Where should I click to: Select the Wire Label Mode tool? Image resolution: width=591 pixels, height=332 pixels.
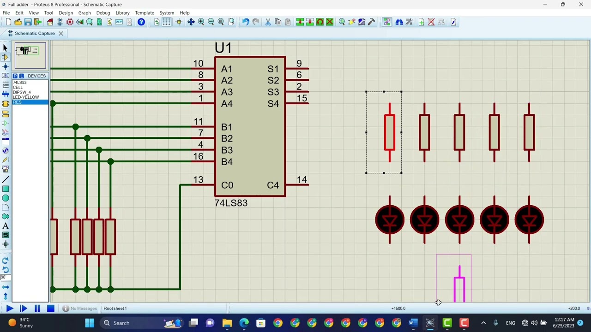[6, 76]
